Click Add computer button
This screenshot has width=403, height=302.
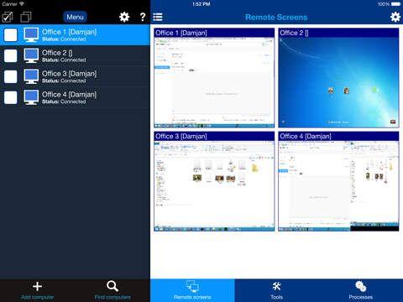coord(37,290)
